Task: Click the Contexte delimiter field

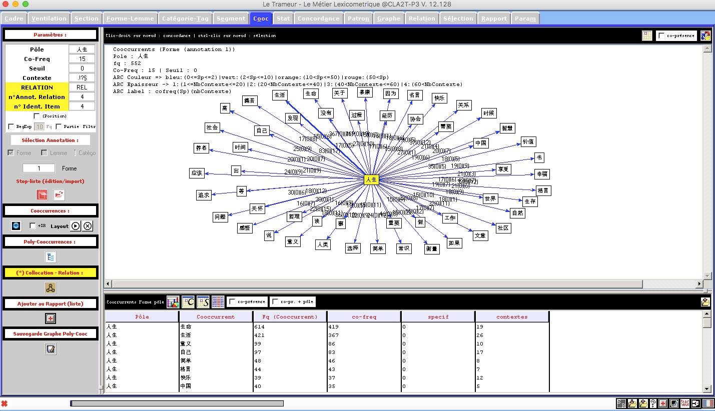Action: point(82,78)
